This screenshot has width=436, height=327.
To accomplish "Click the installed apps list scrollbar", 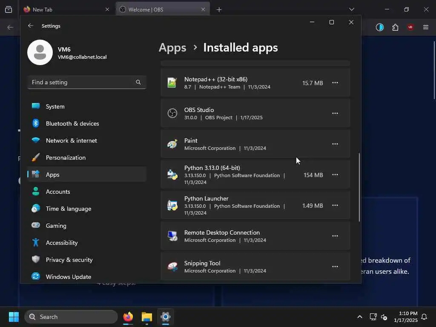I will tap(359, 187).
